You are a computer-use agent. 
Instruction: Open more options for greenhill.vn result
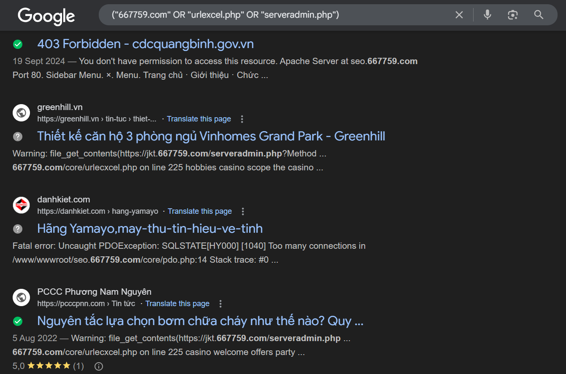pos(242,119)
